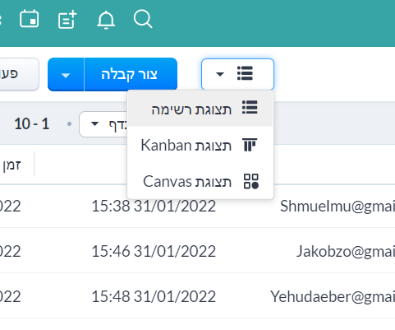
Task: Click list icon beside תצוגת רשימה
Action: click(250, 108)
